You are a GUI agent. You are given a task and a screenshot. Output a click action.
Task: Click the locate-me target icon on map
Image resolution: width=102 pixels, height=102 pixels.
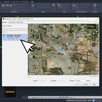(94, 33)
